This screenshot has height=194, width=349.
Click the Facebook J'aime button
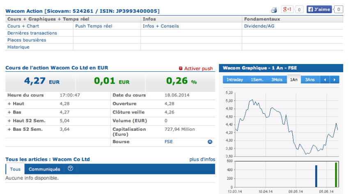pos(319,9)
